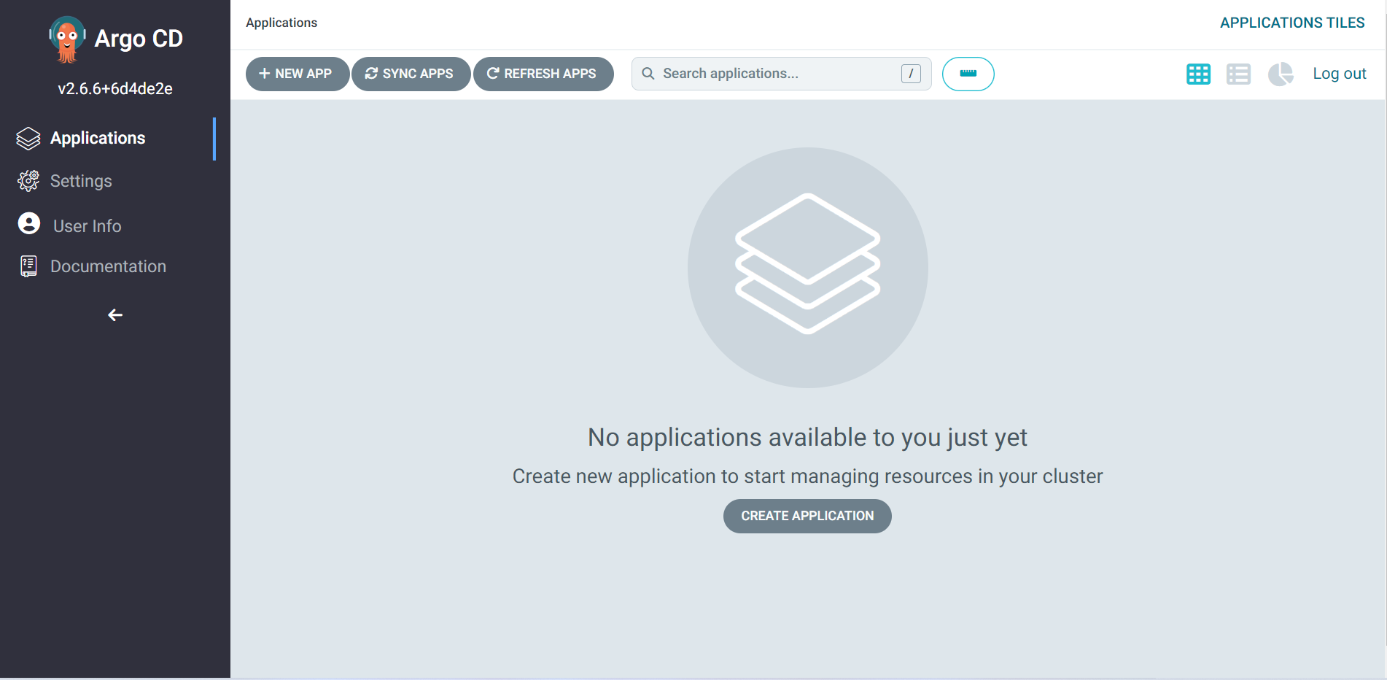Viewport: 1387px width, 680px height.
Task: Click the Refresh Apps button
Action: pos(543,73)
